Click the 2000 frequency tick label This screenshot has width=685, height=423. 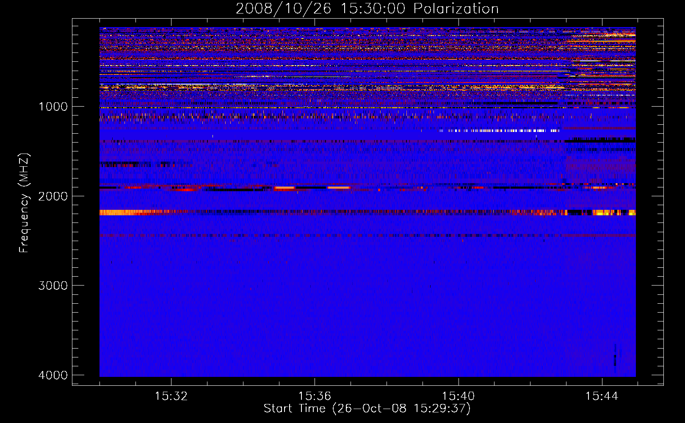coord(53,196)
